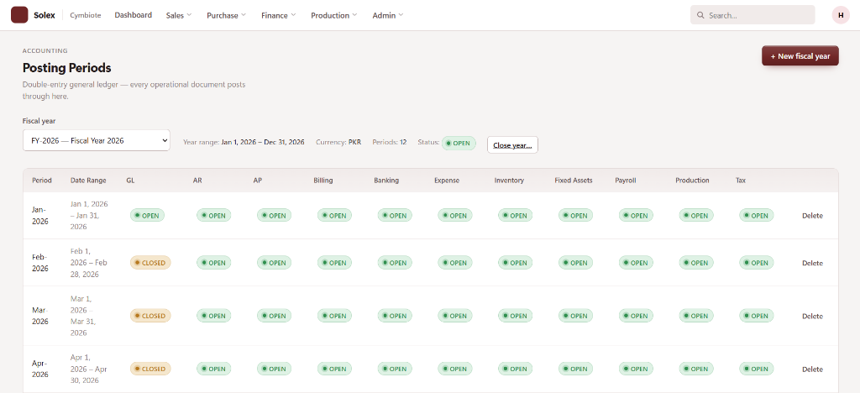
Task: Focus the Search input field
Action: pos(752,15)
